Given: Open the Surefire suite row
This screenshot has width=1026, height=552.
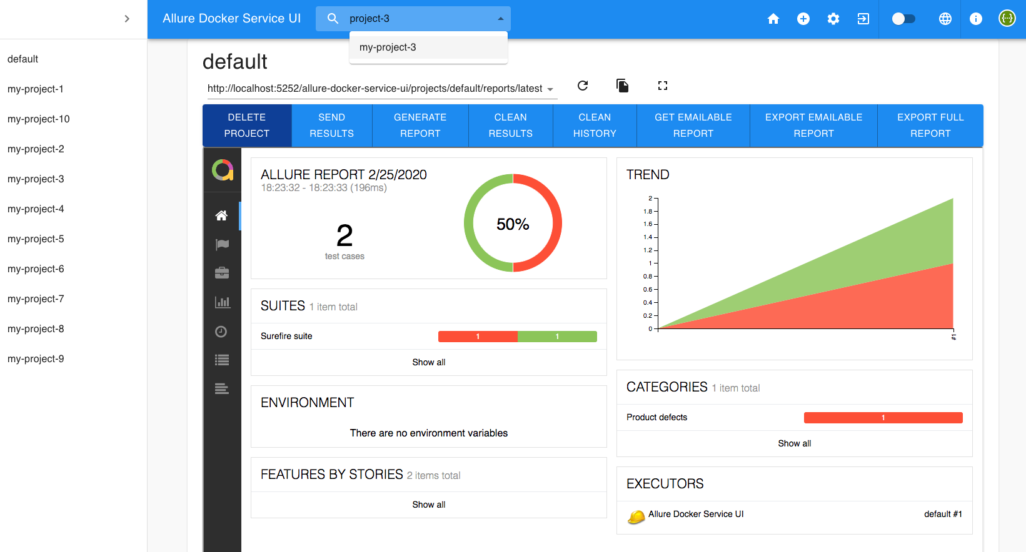Looking at the screenshot, I should (x=429, y=337).
